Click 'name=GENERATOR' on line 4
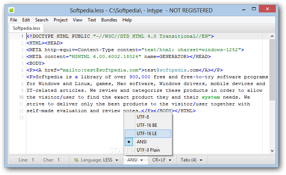This screenshot has width=286, height=175. 165,56
